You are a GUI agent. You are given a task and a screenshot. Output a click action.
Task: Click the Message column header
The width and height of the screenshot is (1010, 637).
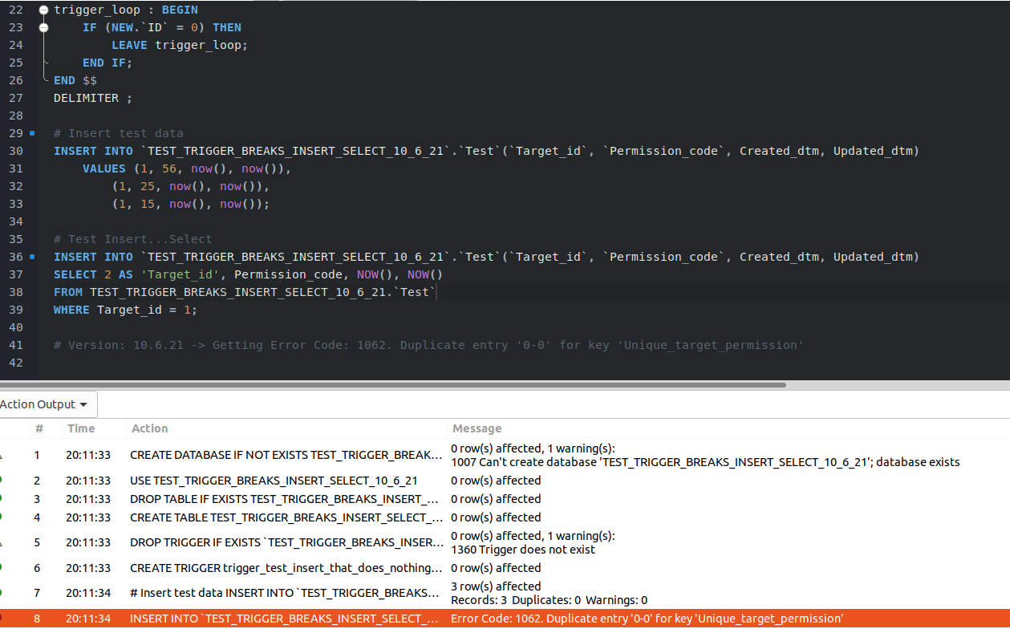point(477,428)
